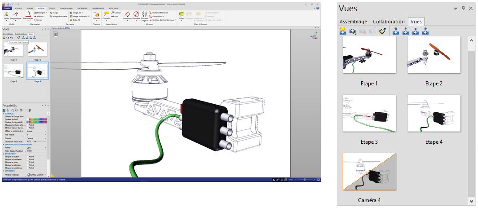Image resolution: width=478 pixels, height=208 pixels.
Task: Open the Axe vertical dropdown
Action: click(36, 134)
